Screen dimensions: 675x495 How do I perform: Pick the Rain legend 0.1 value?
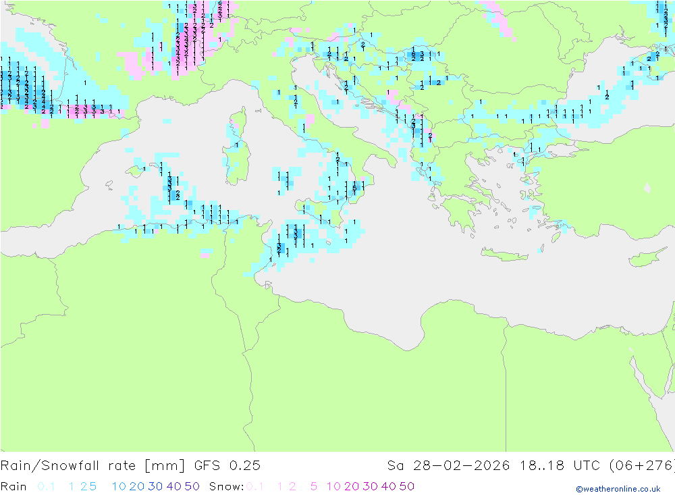(x=46, y=486)
